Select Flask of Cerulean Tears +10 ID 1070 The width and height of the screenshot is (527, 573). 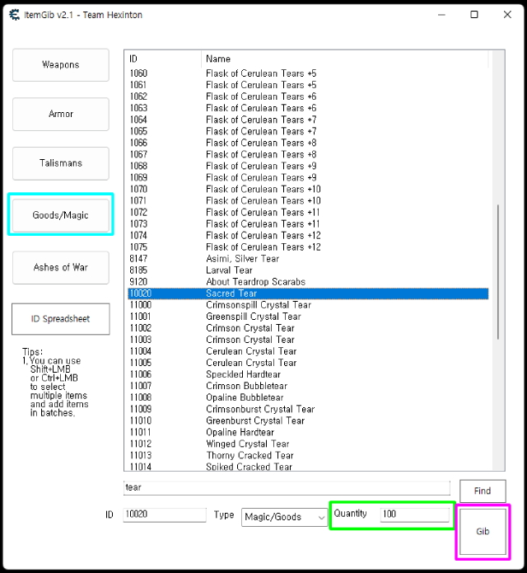308,190
